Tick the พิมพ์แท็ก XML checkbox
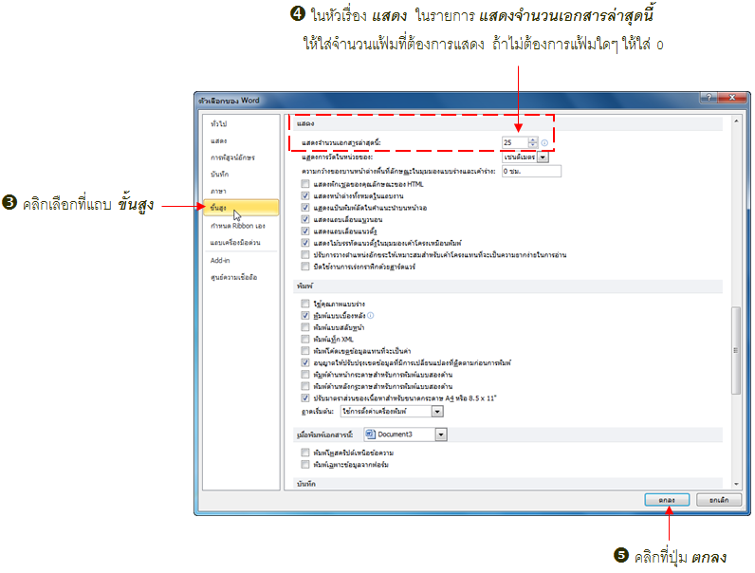This screenshot has width=755, height=573. [304, 339]
